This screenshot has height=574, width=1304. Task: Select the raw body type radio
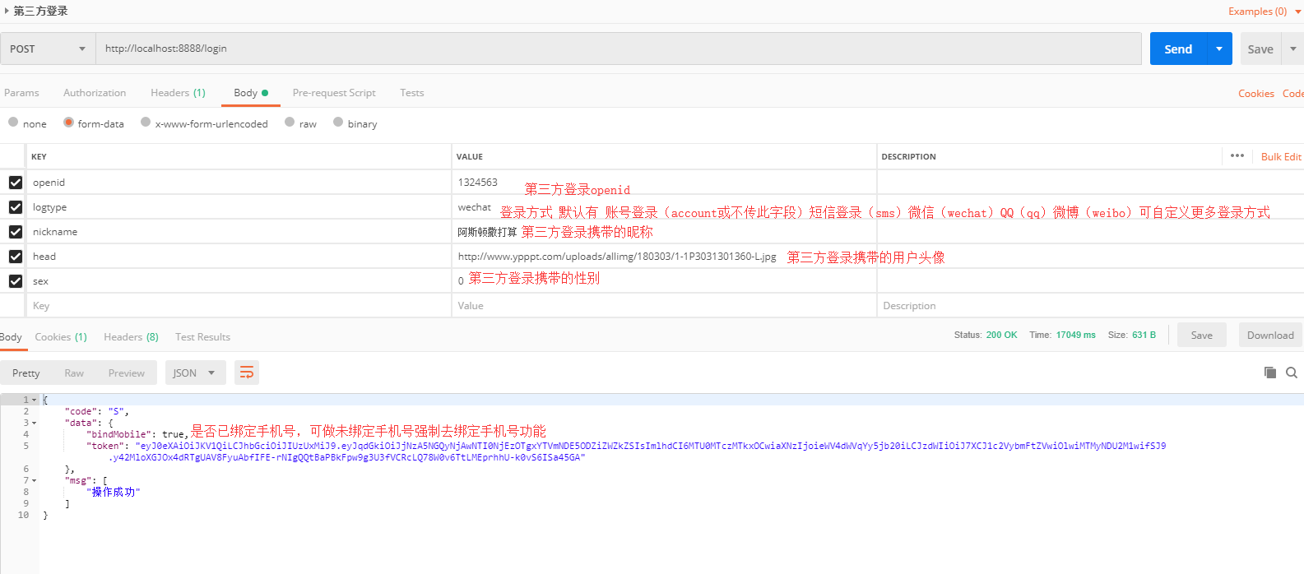290,123
